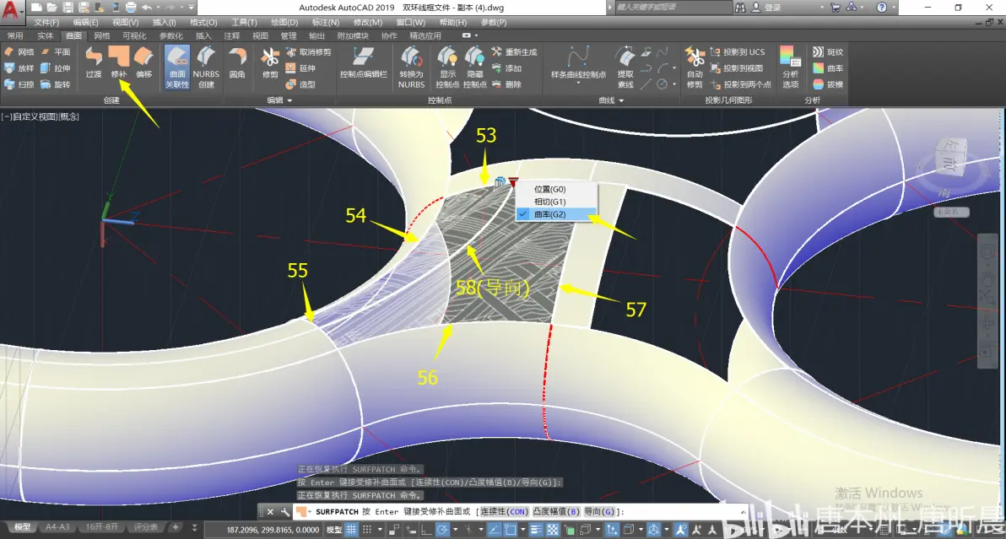This screenshot has height=539, width=1006.
Task: Open 分析选项 analysis options
Action: [791, 67]
